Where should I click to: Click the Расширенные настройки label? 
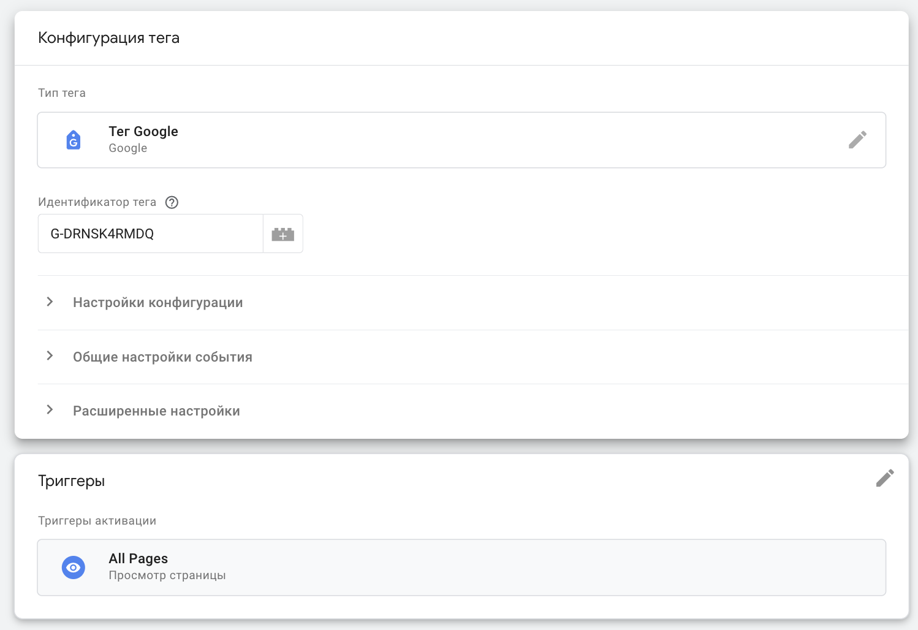[156, 411]
